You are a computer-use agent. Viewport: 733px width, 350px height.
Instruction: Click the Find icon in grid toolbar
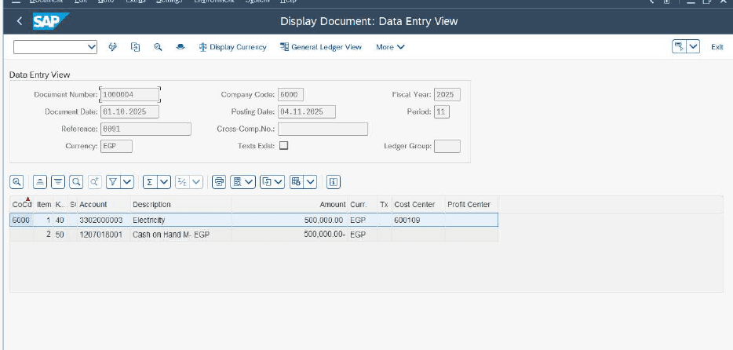pos(76,182)
